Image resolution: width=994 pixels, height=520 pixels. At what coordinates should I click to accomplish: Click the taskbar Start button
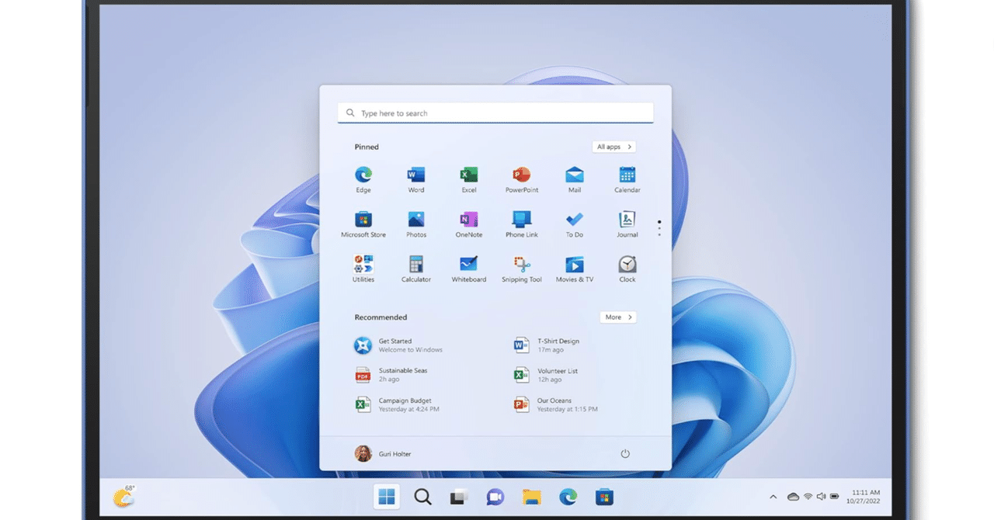(387, 497)
